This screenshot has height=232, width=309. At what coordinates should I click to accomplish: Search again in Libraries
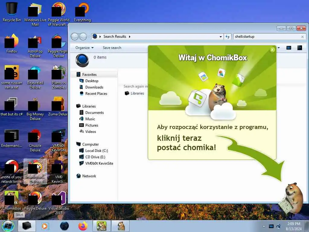(x=134, y=93)
